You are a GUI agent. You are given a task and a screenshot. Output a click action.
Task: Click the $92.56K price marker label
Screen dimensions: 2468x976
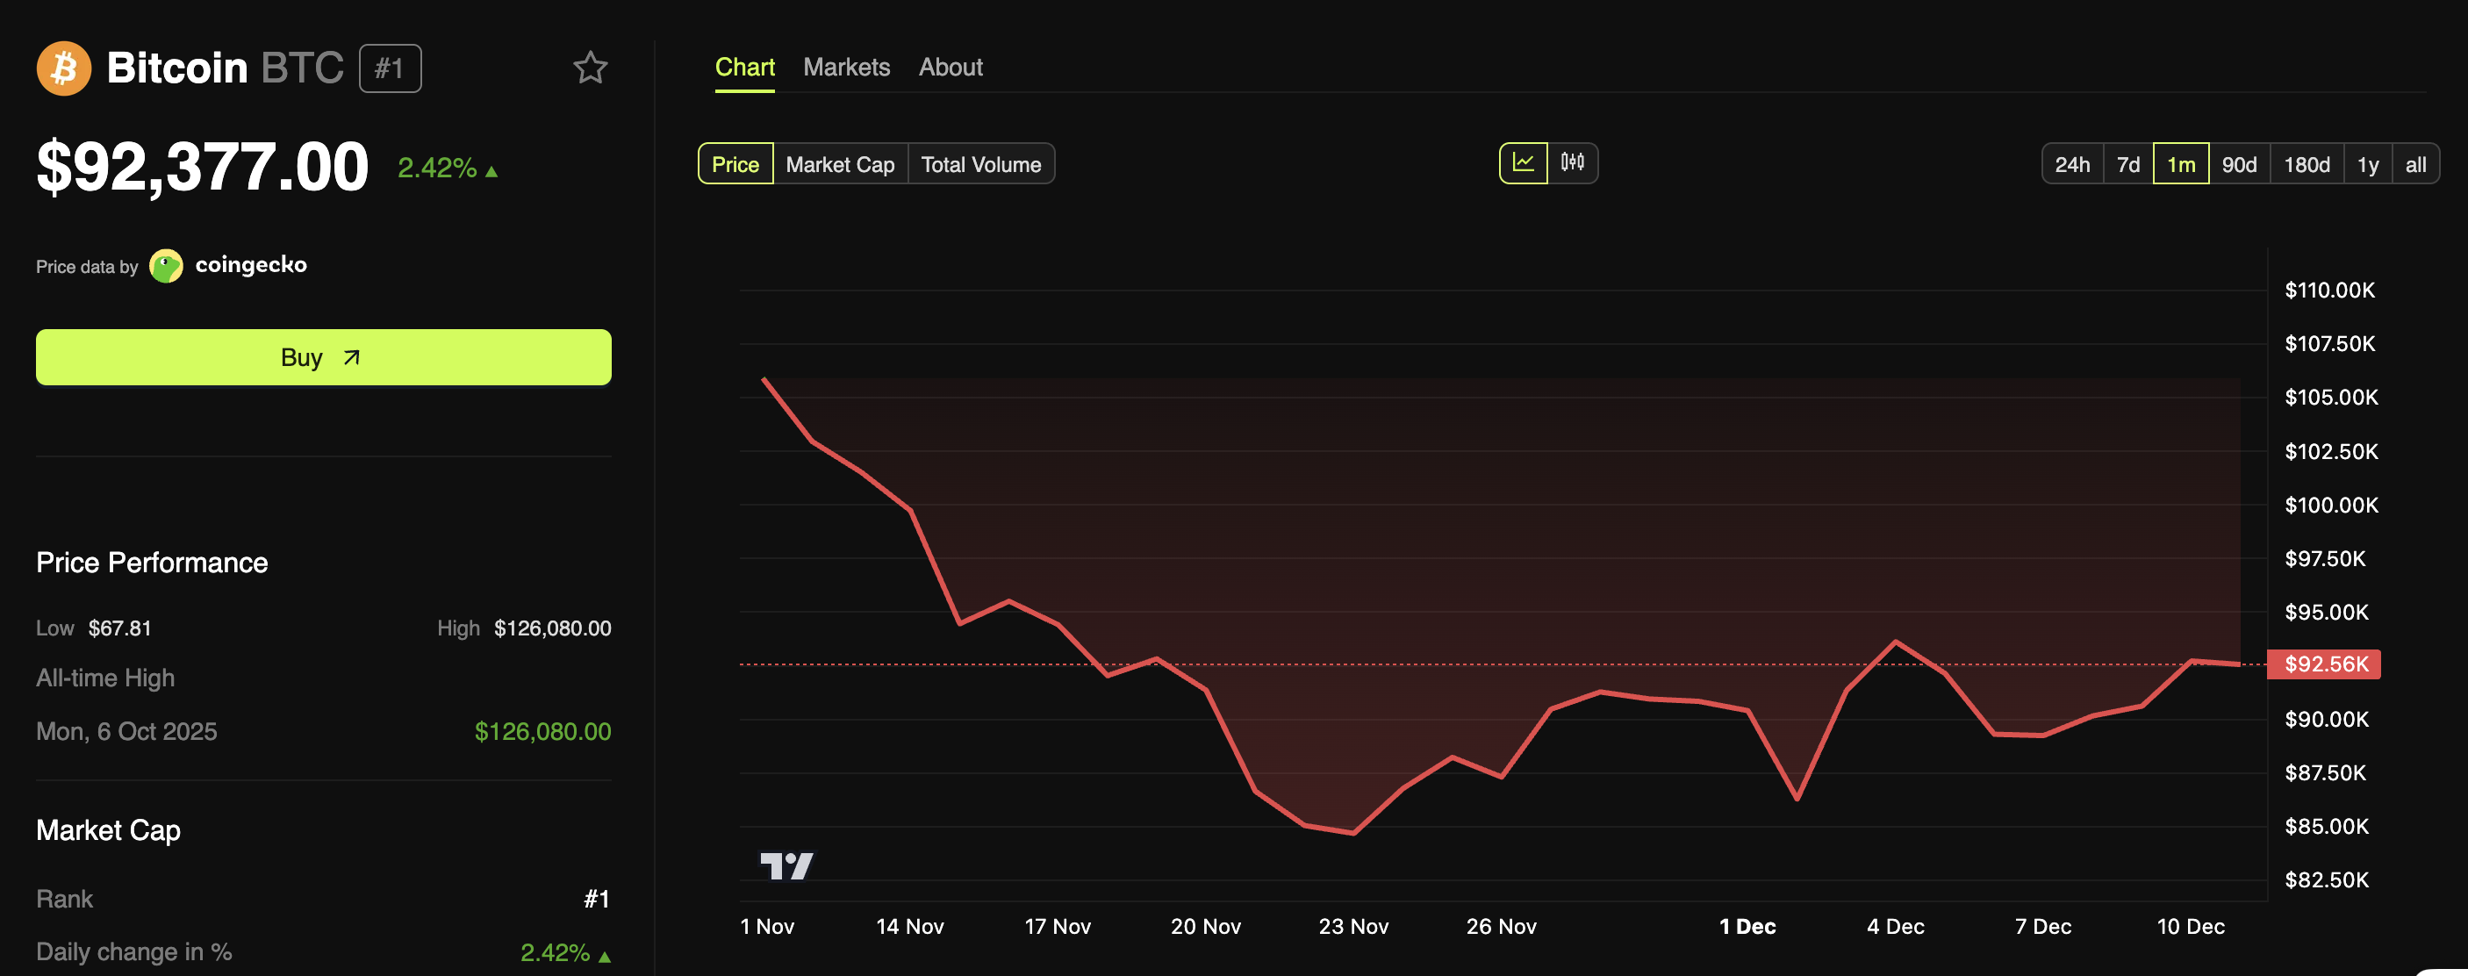pos(2324,664)
